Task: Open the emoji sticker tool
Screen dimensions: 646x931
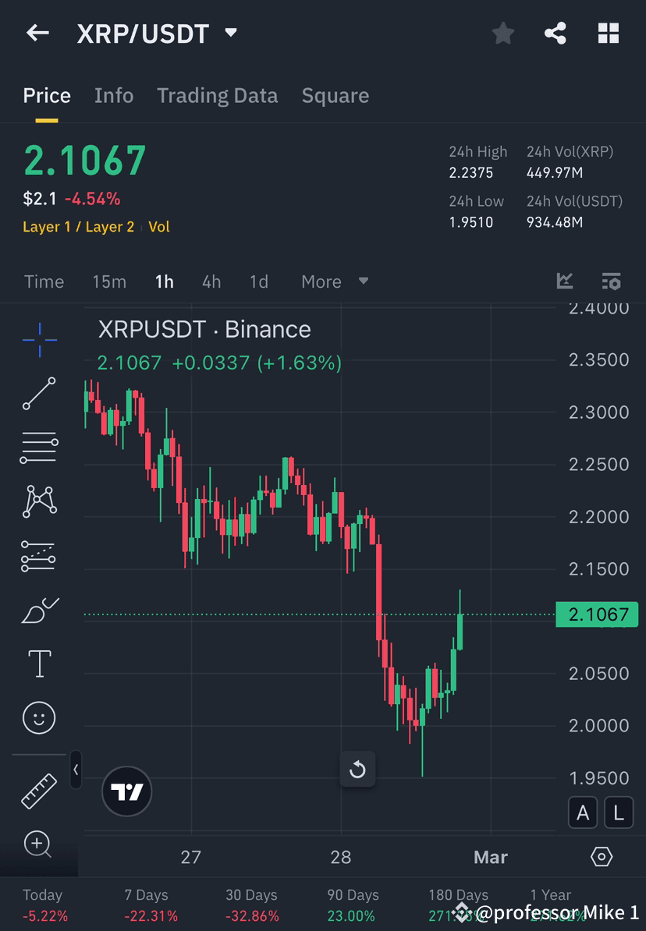Action: 39,717
